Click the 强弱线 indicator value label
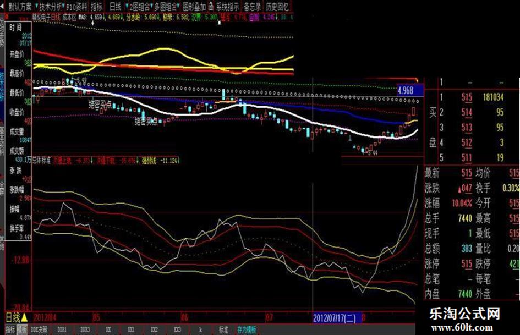The image size is (520, 335). (x=161, y=161)
